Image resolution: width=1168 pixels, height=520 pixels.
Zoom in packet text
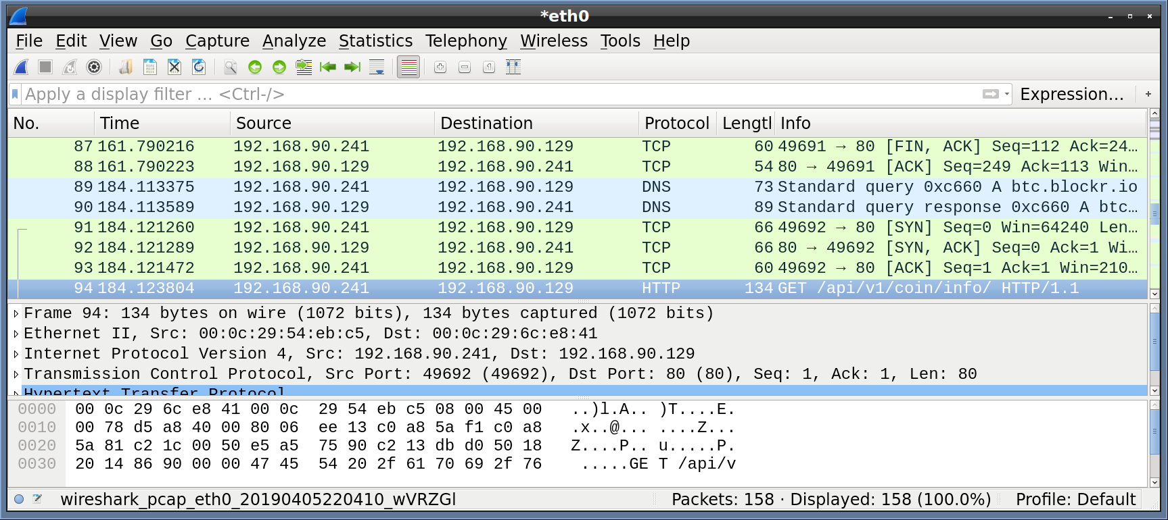[x=440, y=67]
